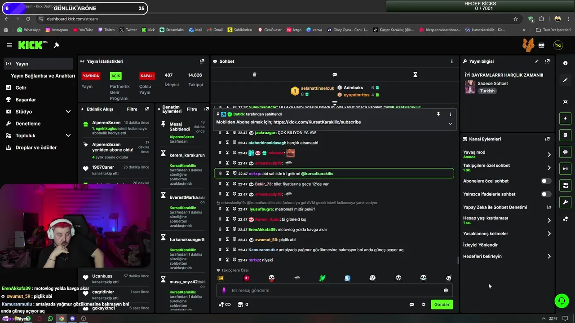
Task: Pop out the Yayın İstatistikleri panel
Action: (x=202, y=61)
